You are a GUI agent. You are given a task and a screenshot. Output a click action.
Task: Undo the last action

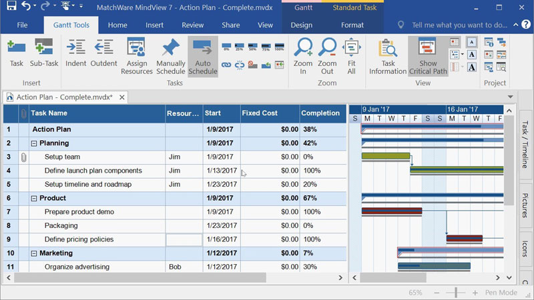(26, 6)
